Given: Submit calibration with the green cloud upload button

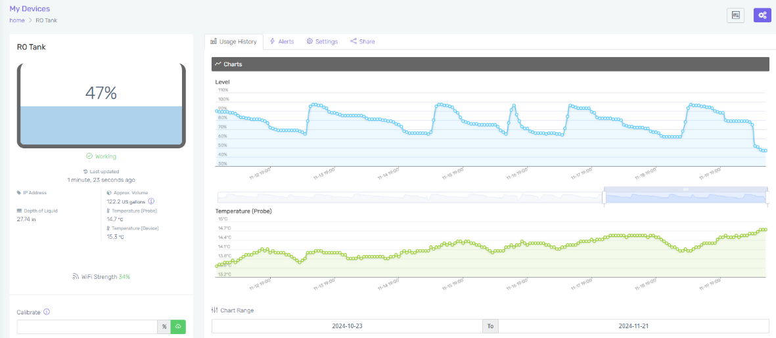Looking at the screenshot, I should pos(178,327).
